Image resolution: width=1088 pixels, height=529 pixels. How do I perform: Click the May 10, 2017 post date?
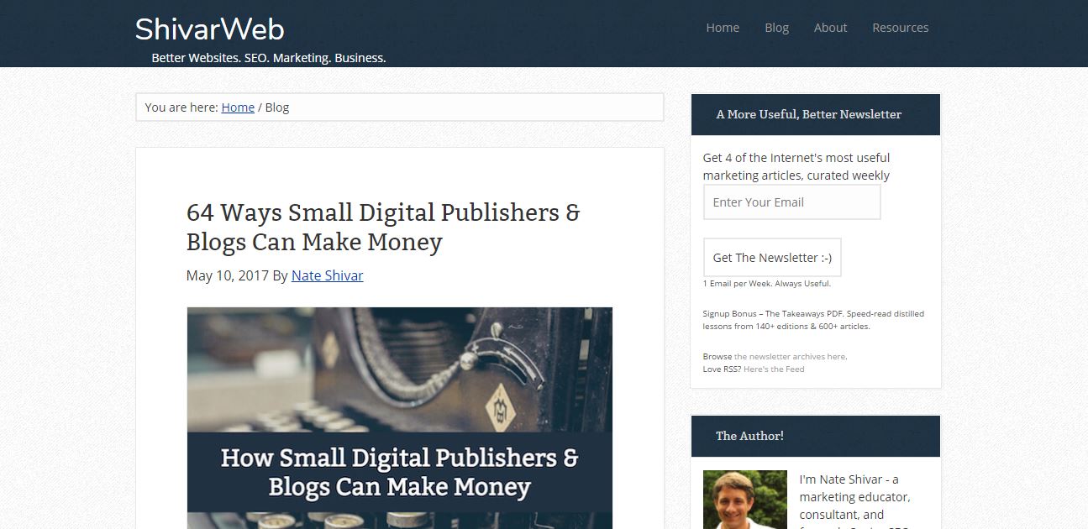(227, 275)
